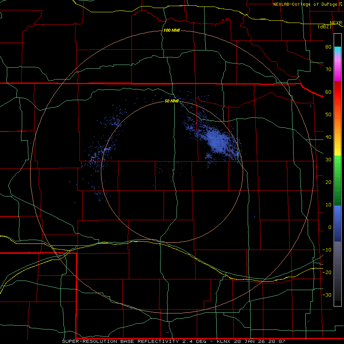Click the blue band of the color scale
The image size is (344, 344).
[x=338, y=224]
